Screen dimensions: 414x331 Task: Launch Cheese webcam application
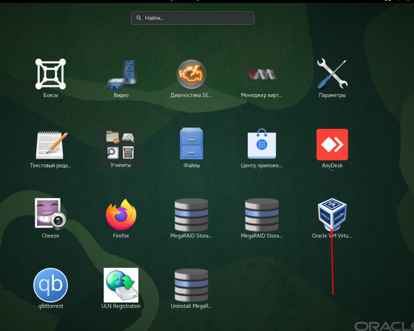tap(50, 214)
